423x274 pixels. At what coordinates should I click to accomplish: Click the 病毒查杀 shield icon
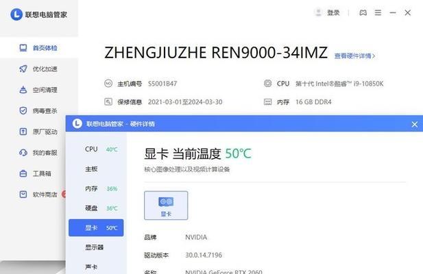click(x=23, y=110)
